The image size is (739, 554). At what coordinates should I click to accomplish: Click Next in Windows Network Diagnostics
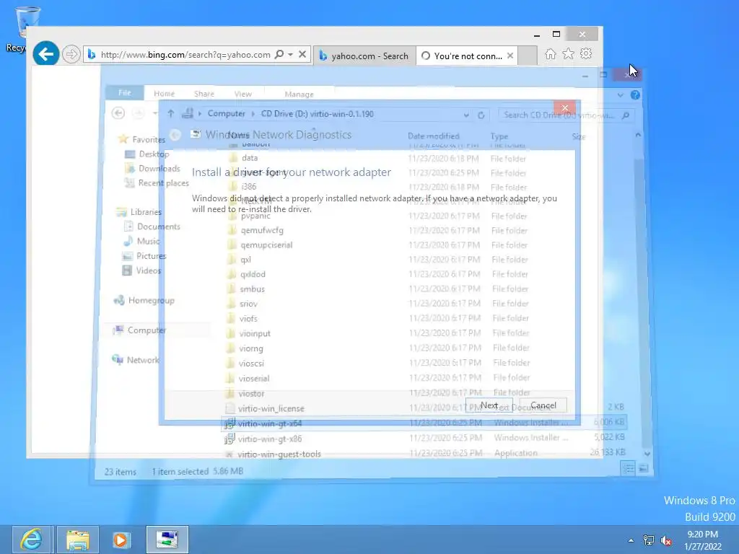tap(489, 405)
